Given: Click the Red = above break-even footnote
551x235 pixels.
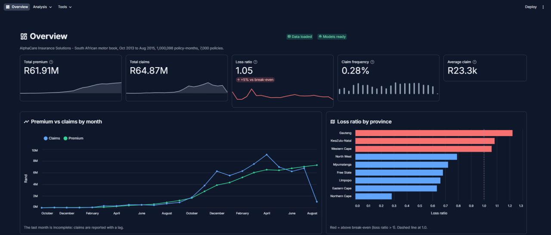Looking at the screenshot, I should [378, 227].
